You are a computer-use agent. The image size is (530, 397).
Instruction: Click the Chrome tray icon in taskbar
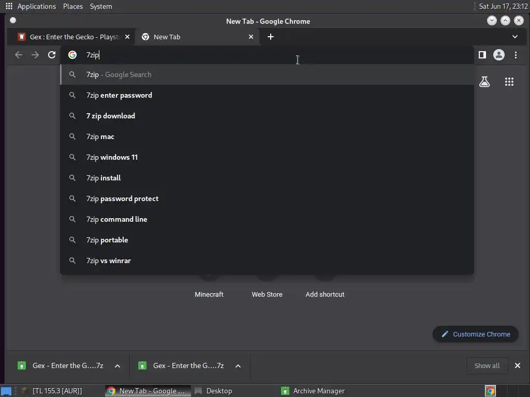click(490, 391)
